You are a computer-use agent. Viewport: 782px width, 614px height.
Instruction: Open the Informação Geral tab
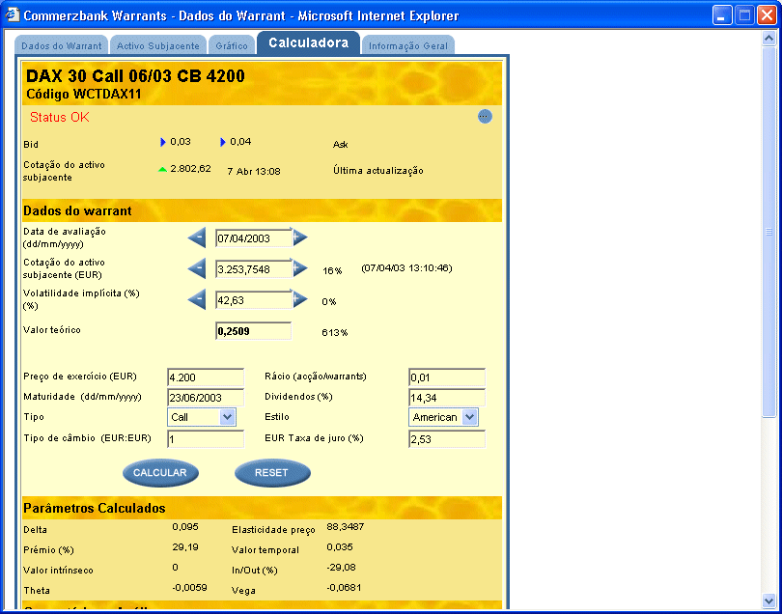408,46
